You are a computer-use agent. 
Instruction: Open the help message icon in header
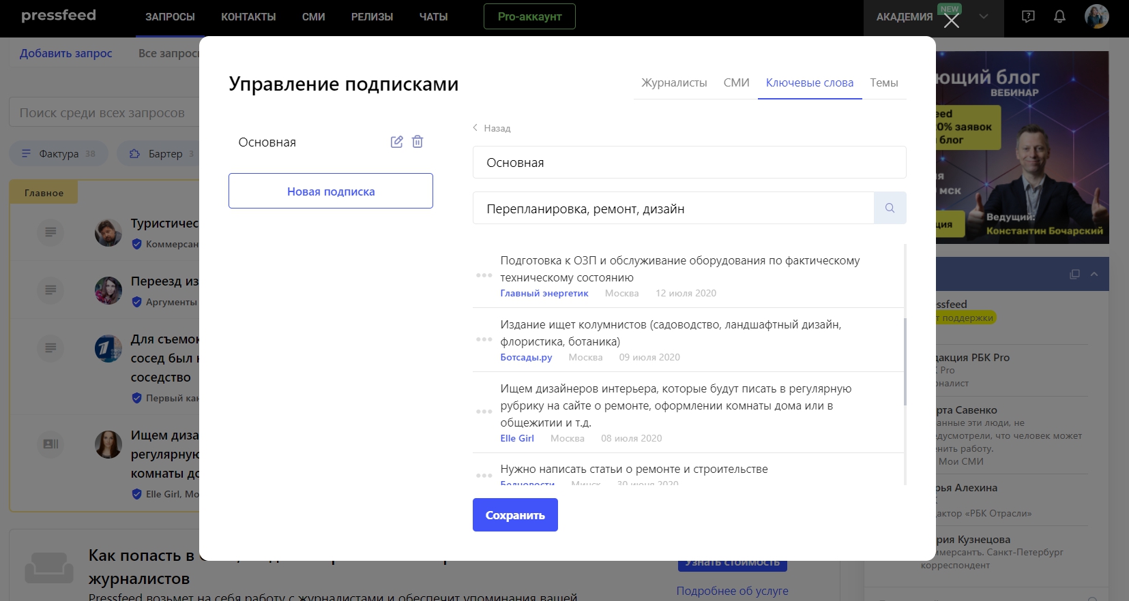tap(1028, 16)
